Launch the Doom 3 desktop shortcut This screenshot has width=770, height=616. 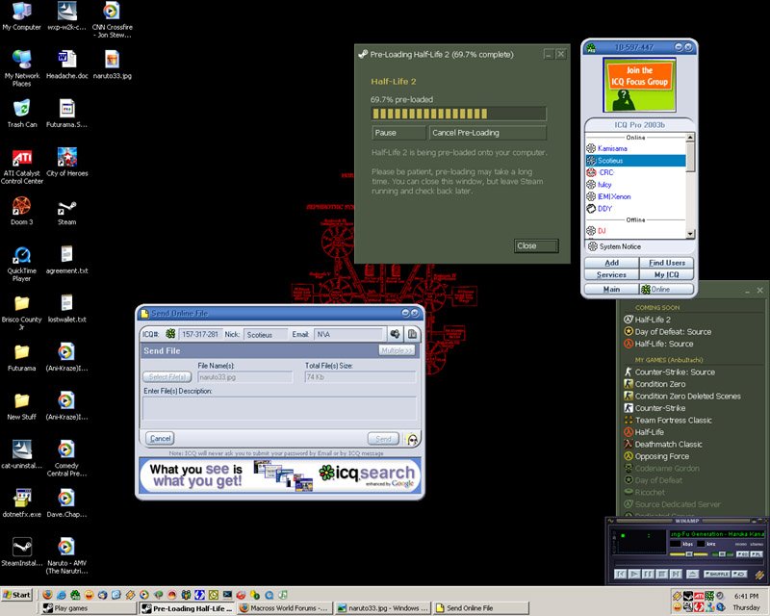(x=21, y=211)
